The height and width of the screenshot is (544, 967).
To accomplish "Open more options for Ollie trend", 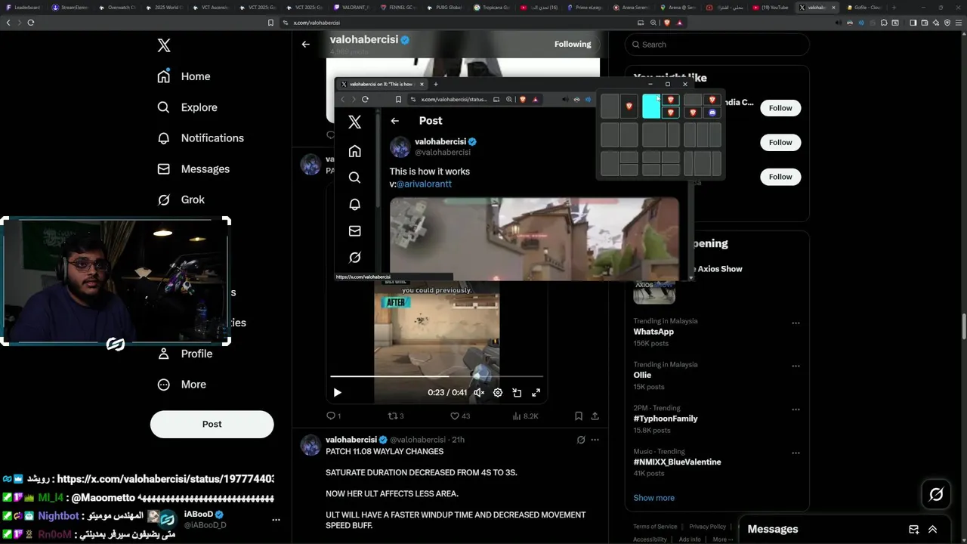I will [x=796, y=366].
